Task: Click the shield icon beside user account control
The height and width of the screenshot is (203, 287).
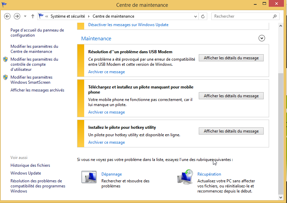Action: click(x=5, y=59)
